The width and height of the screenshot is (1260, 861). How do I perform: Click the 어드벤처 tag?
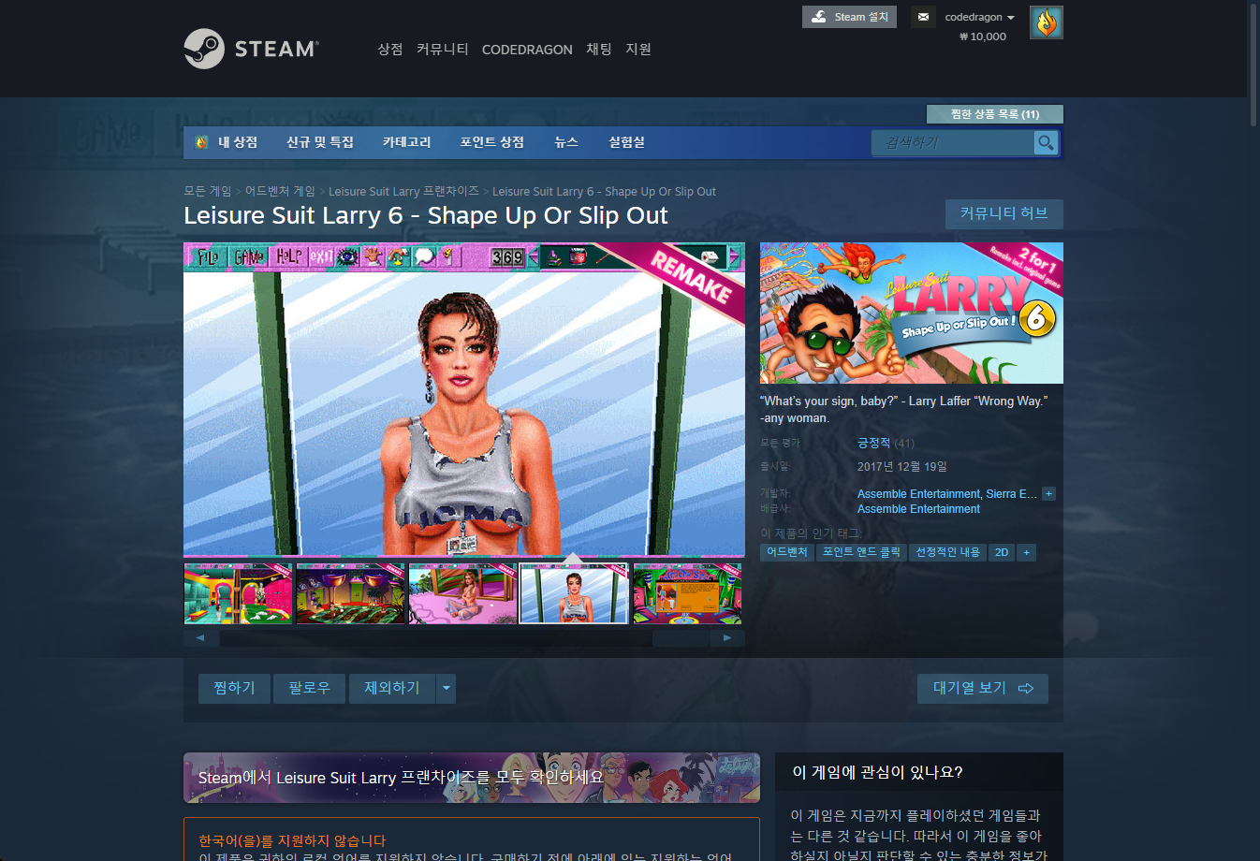[x=786, y=552]
